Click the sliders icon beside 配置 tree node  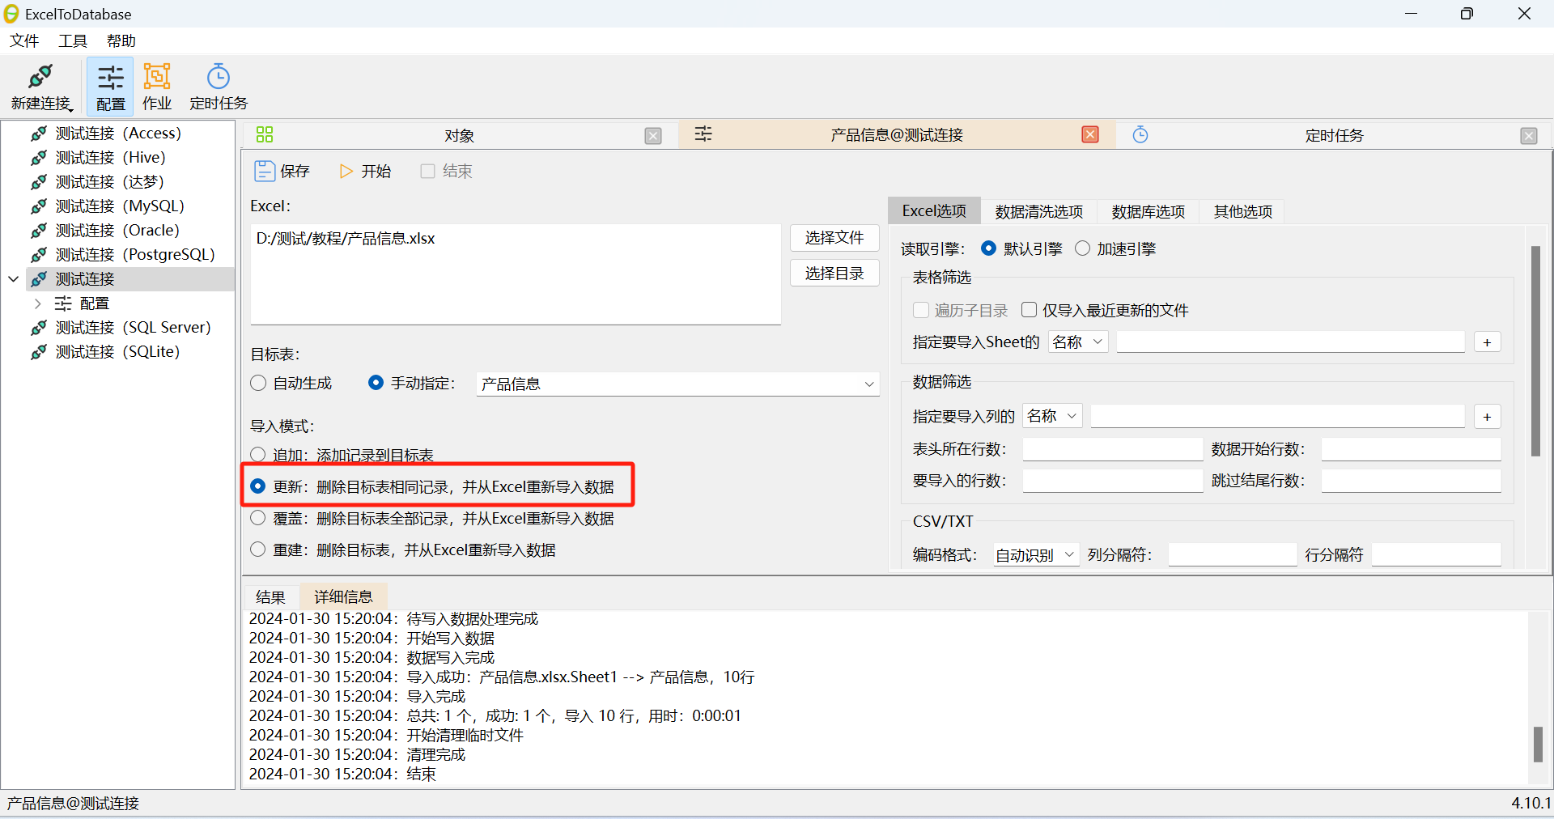point(63,303)
